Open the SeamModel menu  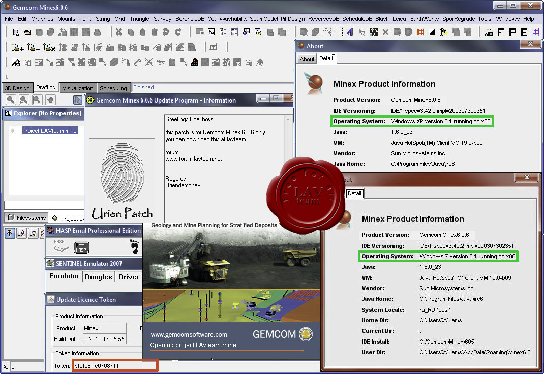264,19
